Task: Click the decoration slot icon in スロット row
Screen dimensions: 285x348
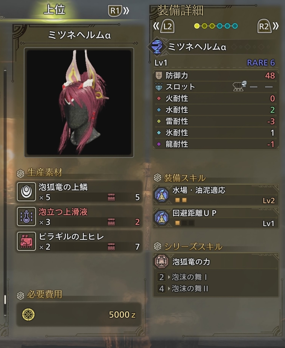Action: [x=240, y=86]
